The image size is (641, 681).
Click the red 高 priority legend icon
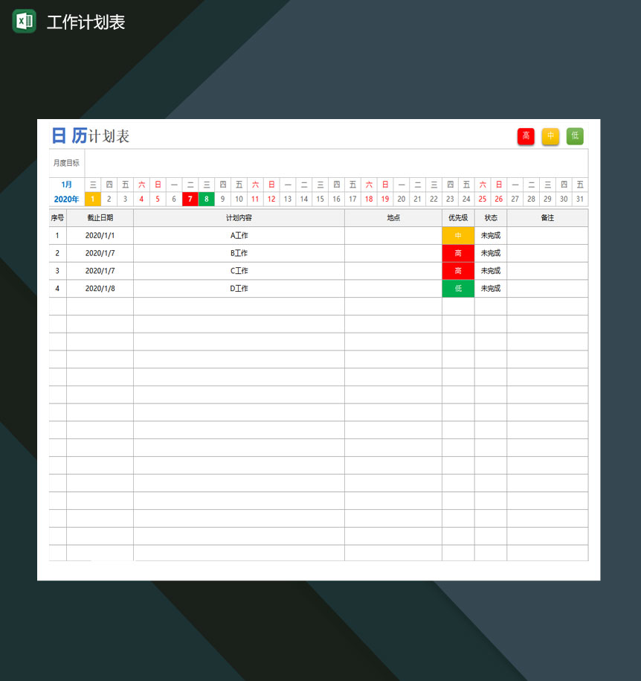(526, 136)
